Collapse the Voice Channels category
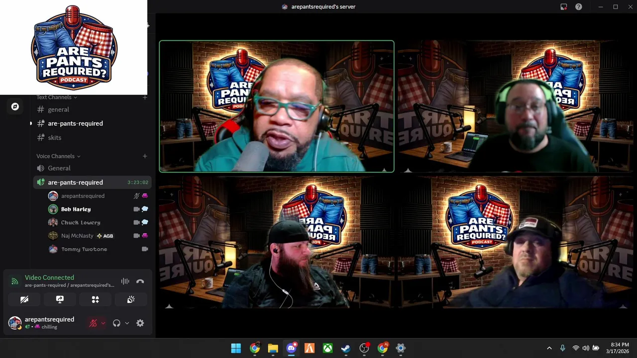This screenshot has width=637, height=358. (x=58, y=156)
